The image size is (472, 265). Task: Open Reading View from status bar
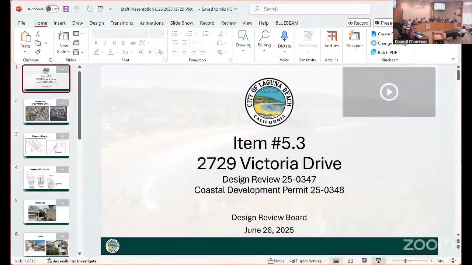click(364, 261)
